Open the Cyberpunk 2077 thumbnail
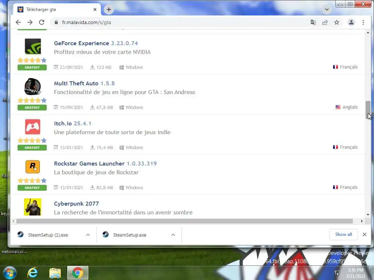This screenshot has width=374, height=280. [x=33, y=207]
